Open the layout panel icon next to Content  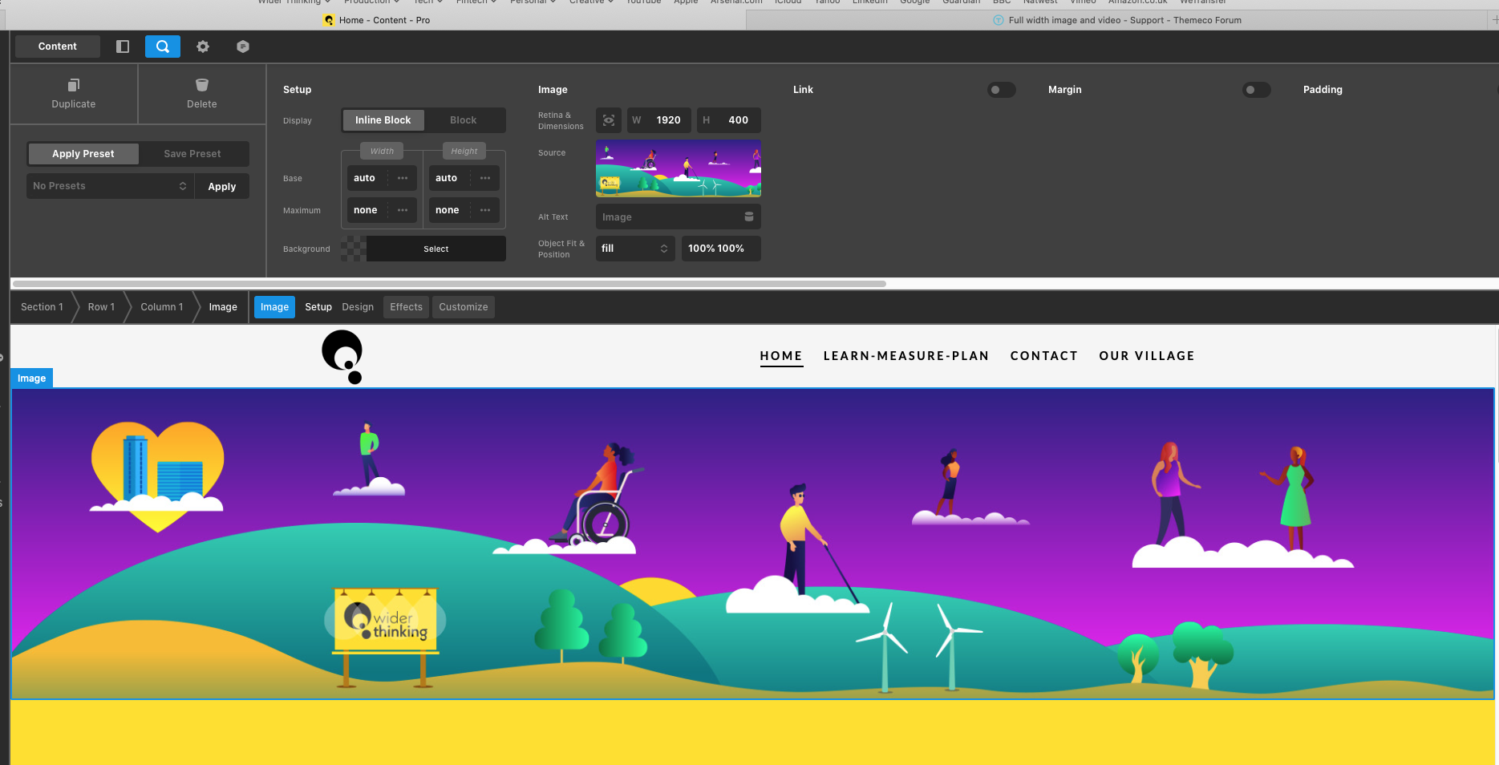(x=123, y=47)
